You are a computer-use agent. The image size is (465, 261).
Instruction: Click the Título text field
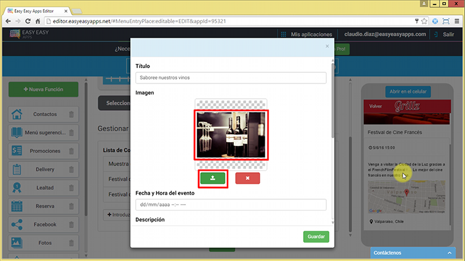pyautogui.click(x=231, y=78)
